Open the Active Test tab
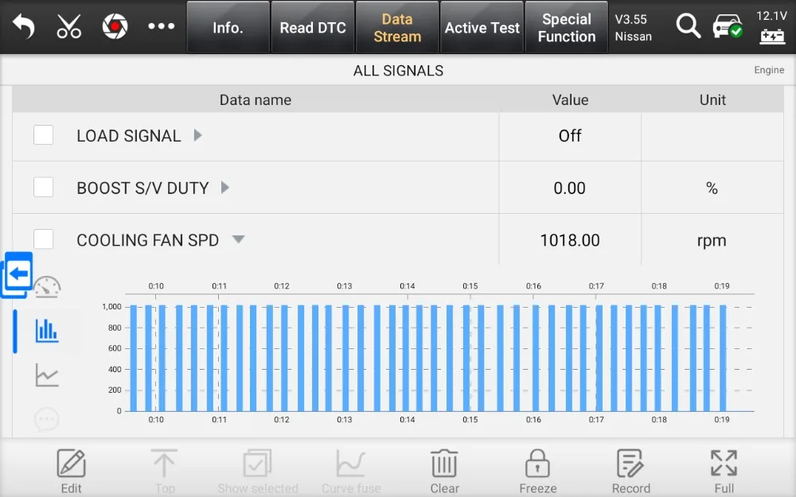The height and width of the screenshot is (497, 796). (482, 27)
